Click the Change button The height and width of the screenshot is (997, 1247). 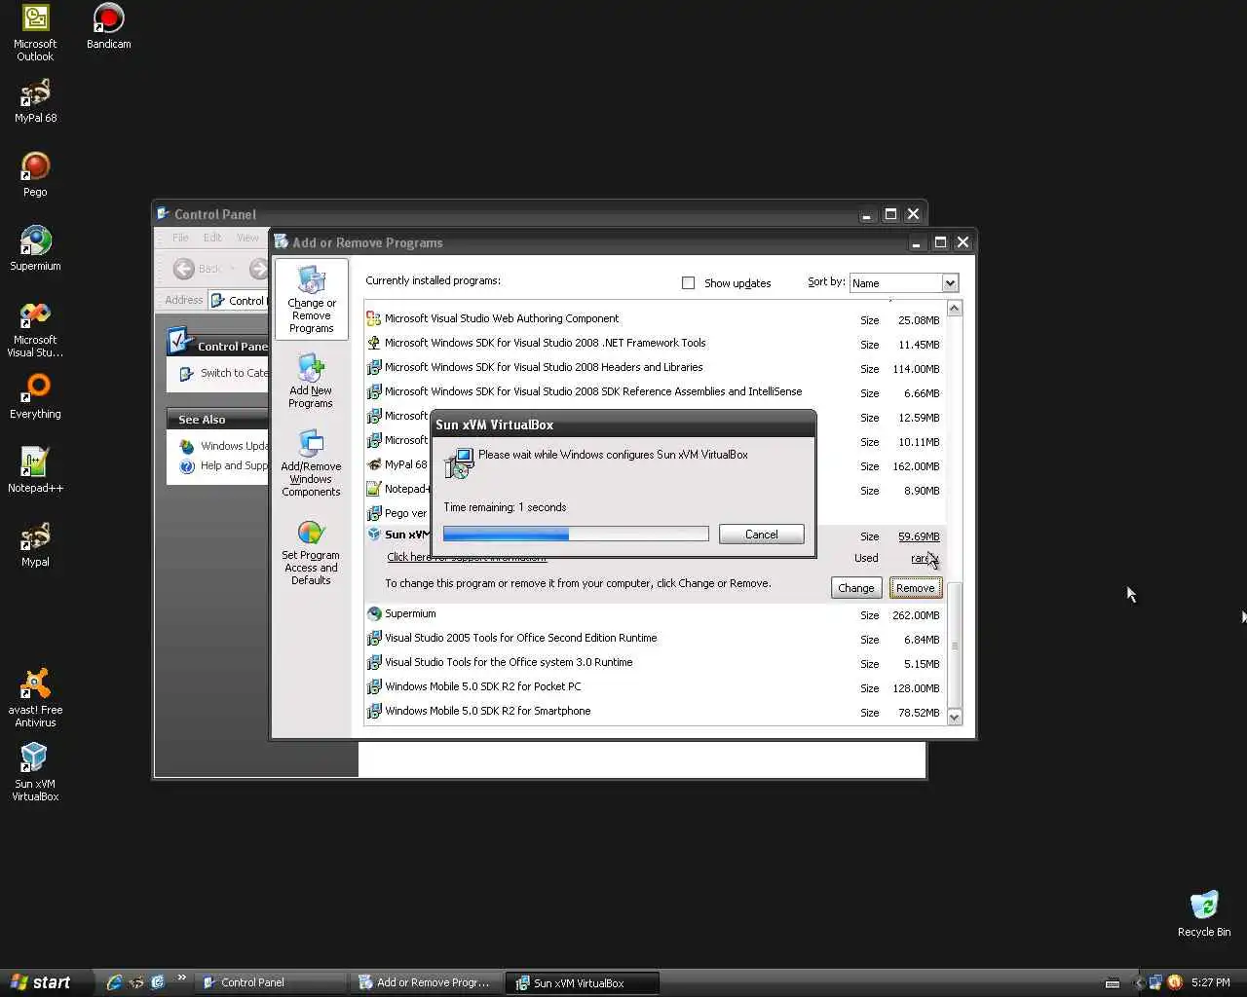click(x=856, y=588)
